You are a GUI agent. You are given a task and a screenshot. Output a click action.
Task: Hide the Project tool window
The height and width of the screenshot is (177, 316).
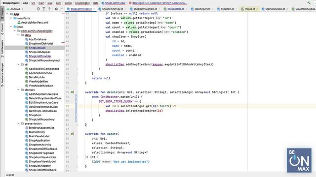62,9
